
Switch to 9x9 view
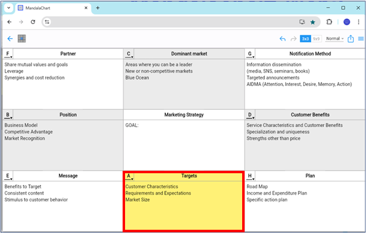click(x=316, y=39)
